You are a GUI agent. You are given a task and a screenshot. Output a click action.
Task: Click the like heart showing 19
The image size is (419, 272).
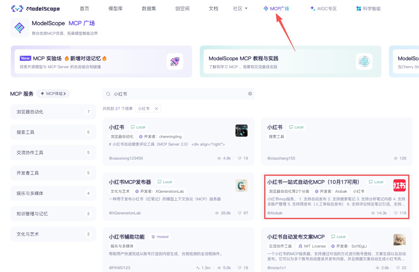[240, 158]
